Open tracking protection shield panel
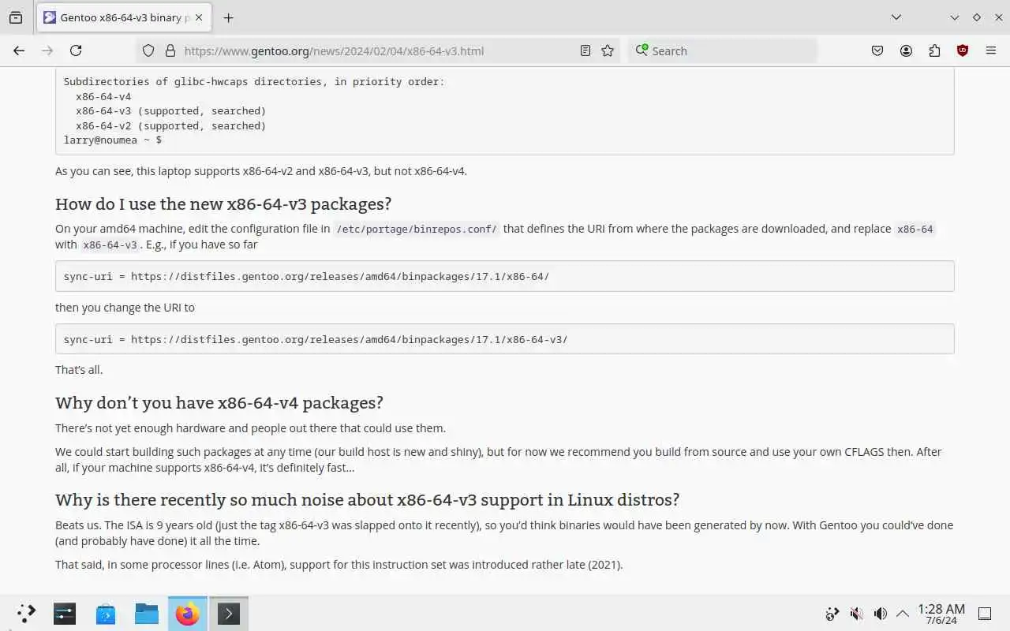The image size is (1010, 631). pyautogui.click(x=148, y=50)
